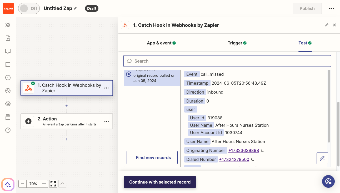Open the Zapier home logo
340x193 pixels.
tap(8, 8)
